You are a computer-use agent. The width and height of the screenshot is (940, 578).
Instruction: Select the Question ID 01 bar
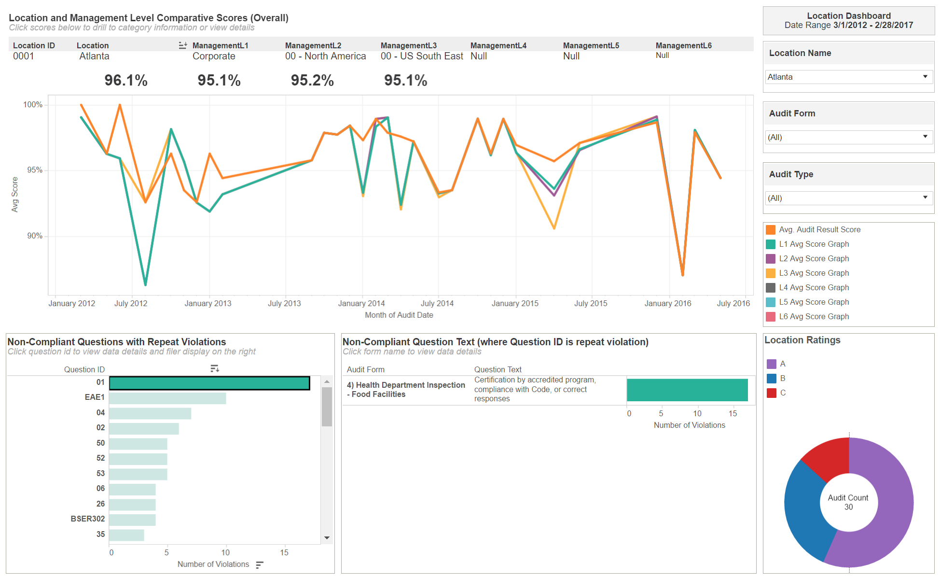(209, 383)
